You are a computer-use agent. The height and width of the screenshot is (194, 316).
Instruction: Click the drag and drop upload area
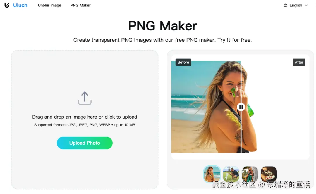85,119
